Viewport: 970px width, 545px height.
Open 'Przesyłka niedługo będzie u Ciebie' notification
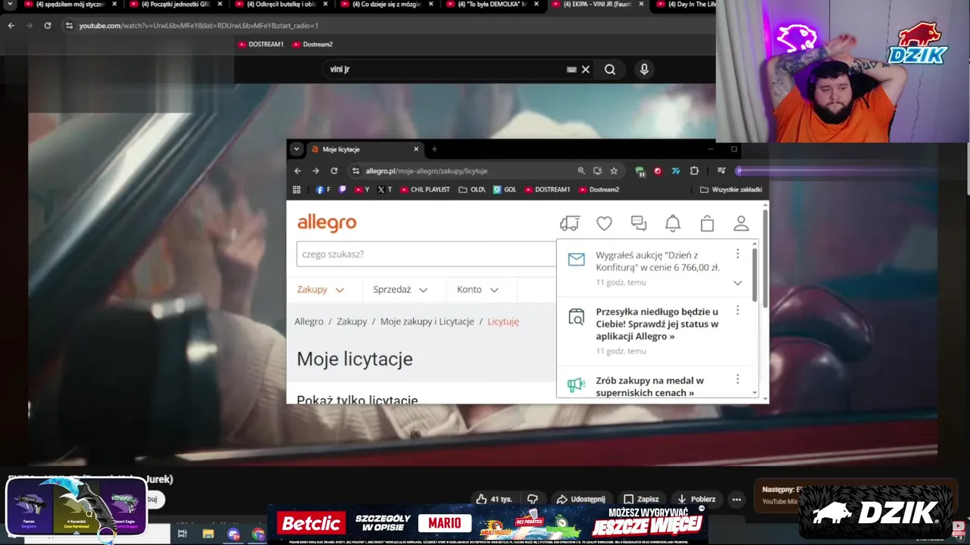pyautogui.click(x=657, y=324)
